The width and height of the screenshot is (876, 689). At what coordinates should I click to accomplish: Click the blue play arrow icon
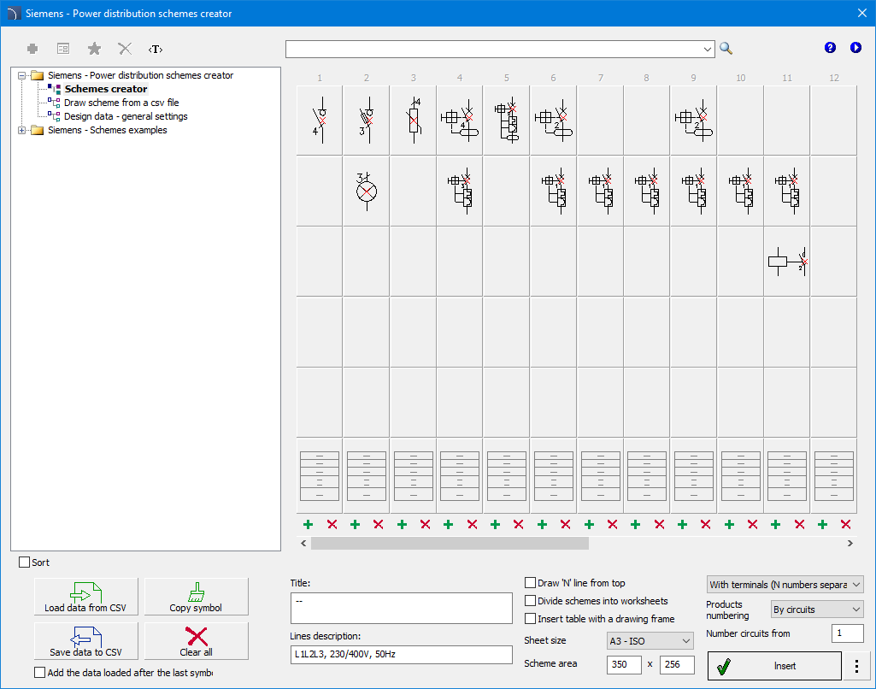855,48
